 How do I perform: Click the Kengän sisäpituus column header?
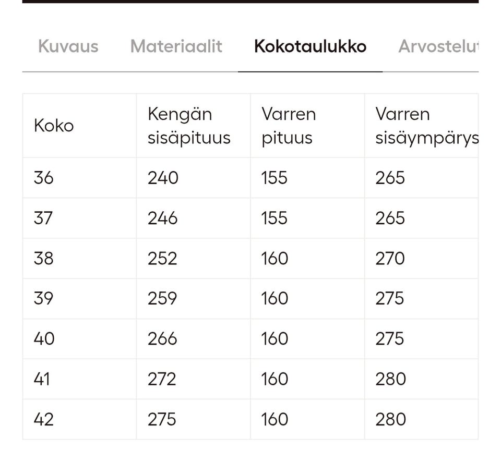point(189,126)
